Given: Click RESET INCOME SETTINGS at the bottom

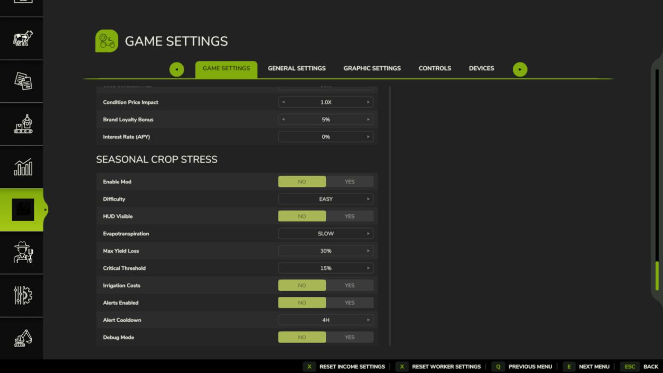Looking at the screenshot, I should point(352,366).
